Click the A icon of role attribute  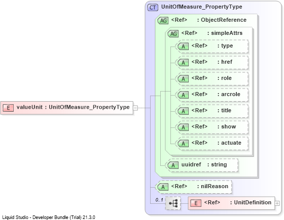coord(183,79)
